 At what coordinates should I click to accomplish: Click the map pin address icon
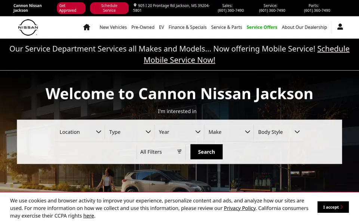coord(135,5)
